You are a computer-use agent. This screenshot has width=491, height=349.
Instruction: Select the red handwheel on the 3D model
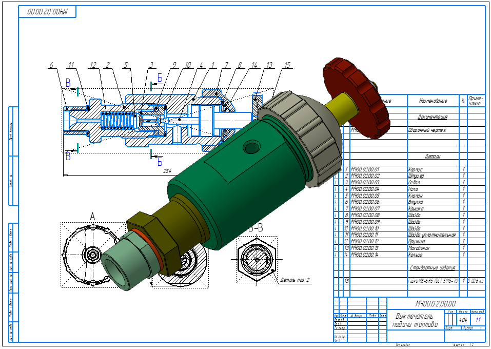tap(357, 98)
